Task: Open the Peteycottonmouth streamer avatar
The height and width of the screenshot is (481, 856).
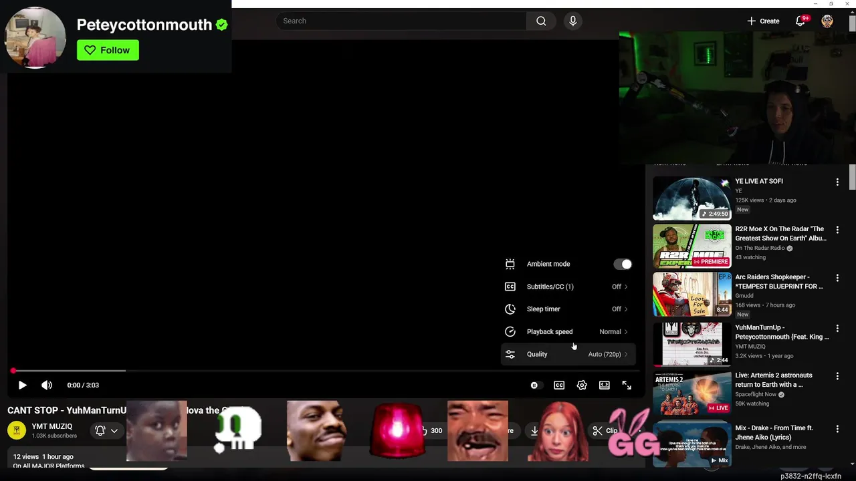Action: (35, 37)
